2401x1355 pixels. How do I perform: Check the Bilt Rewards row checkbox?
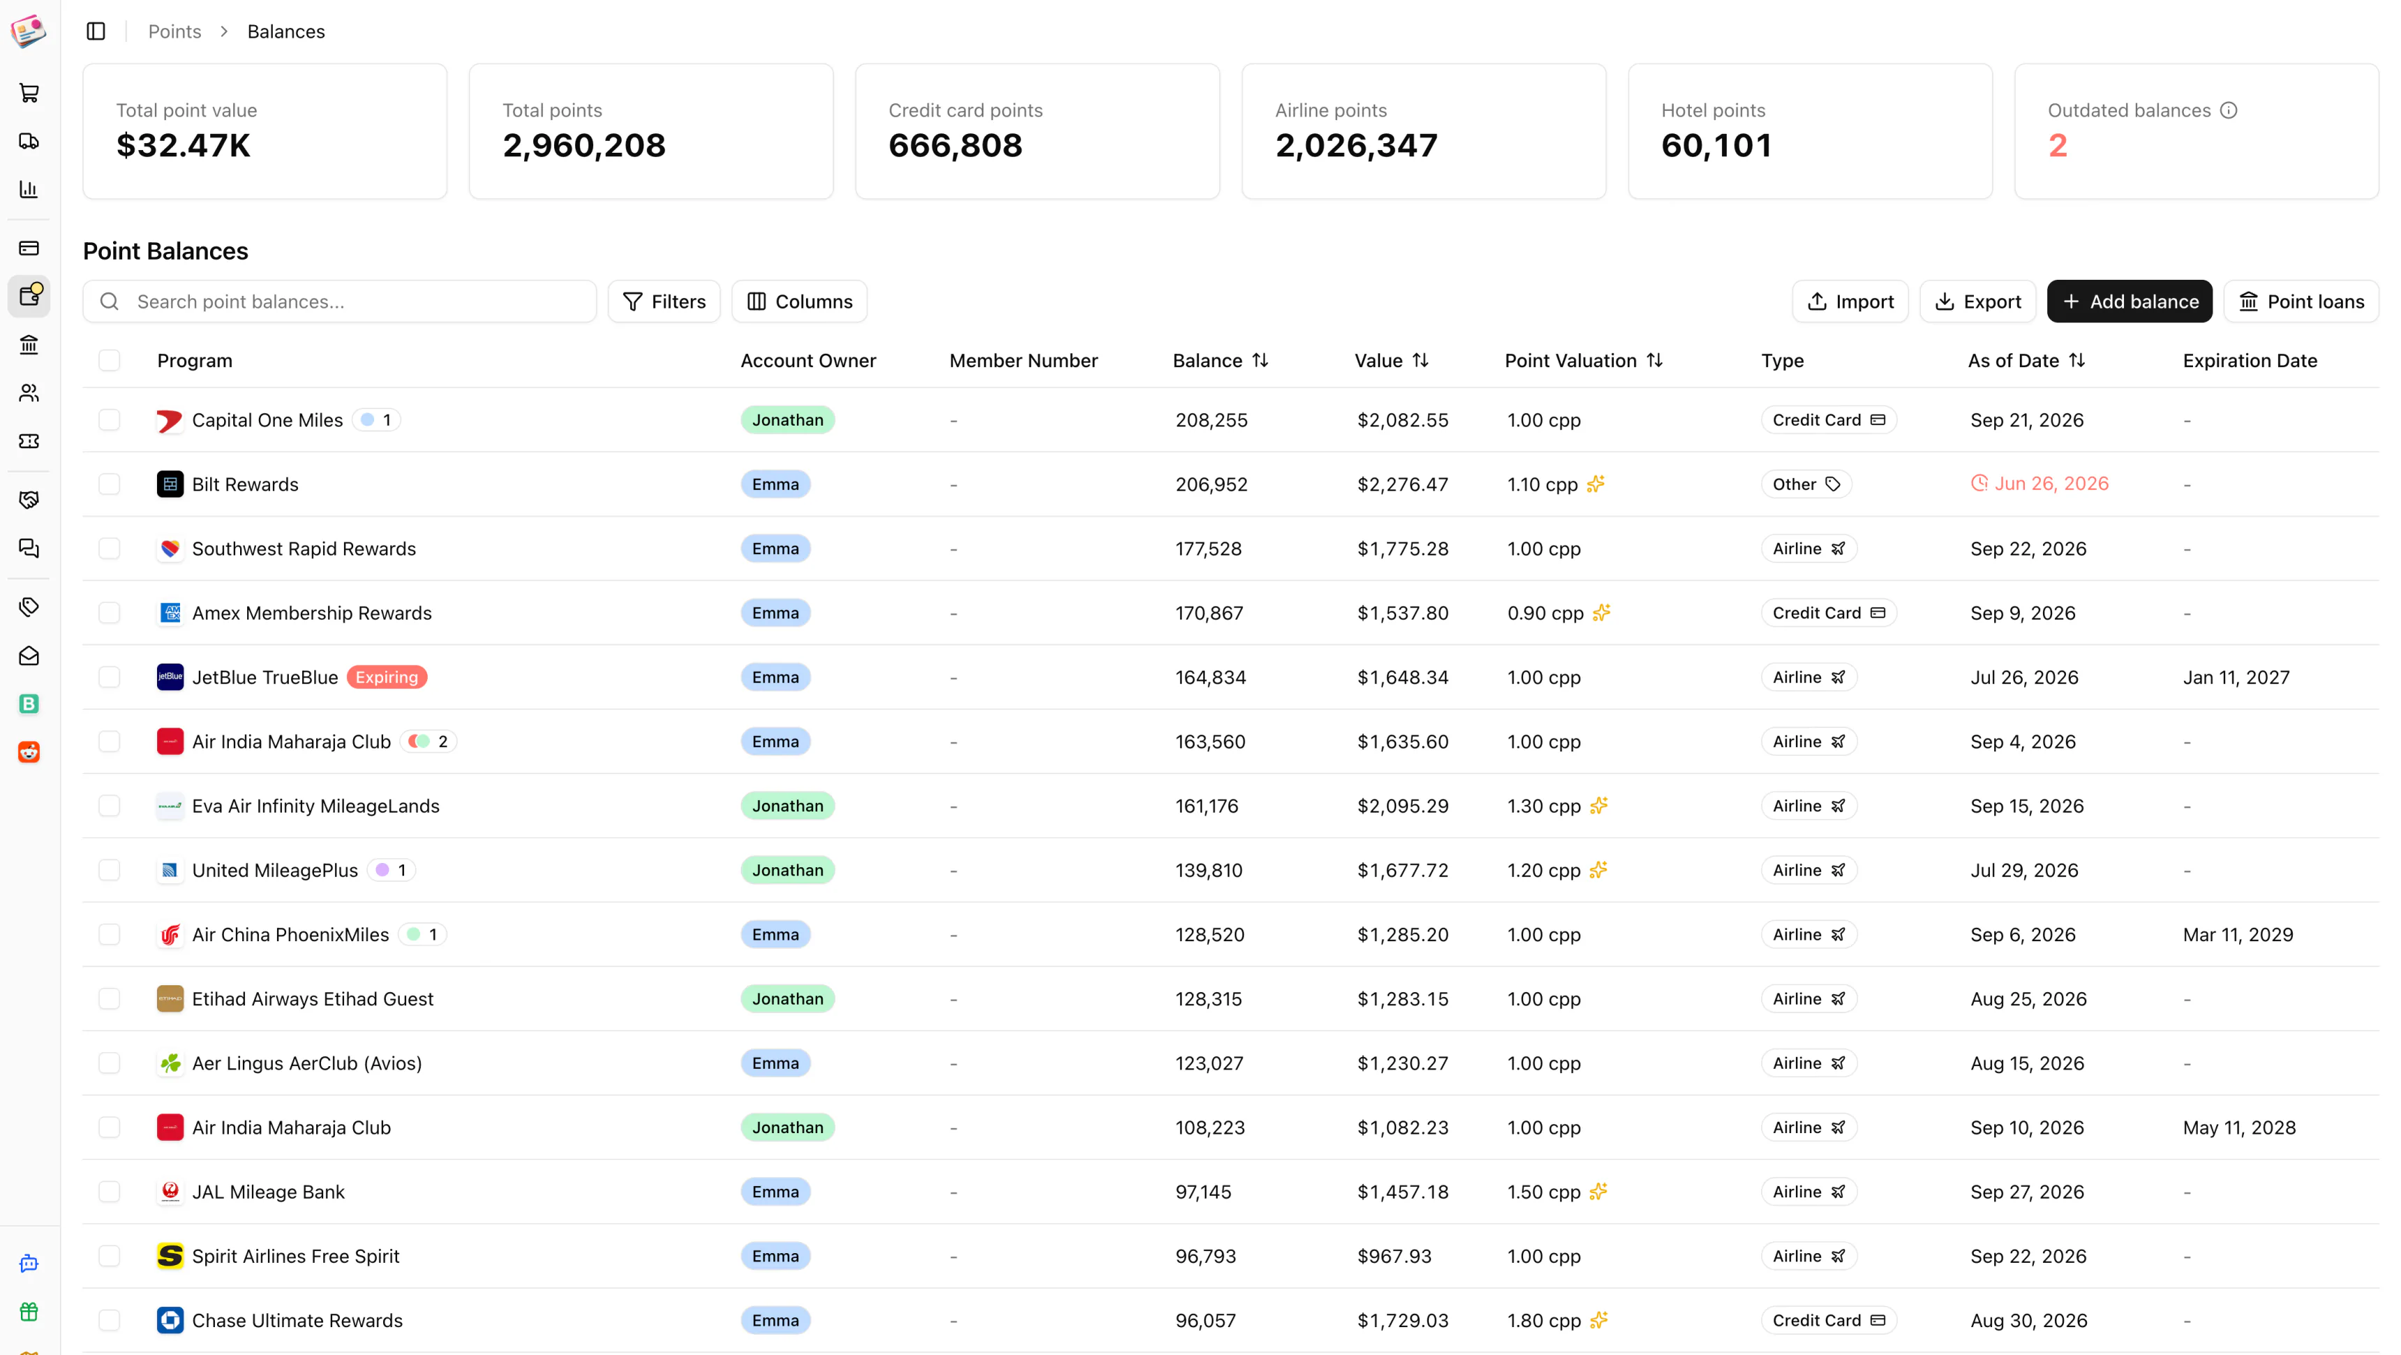pos(109,485)
